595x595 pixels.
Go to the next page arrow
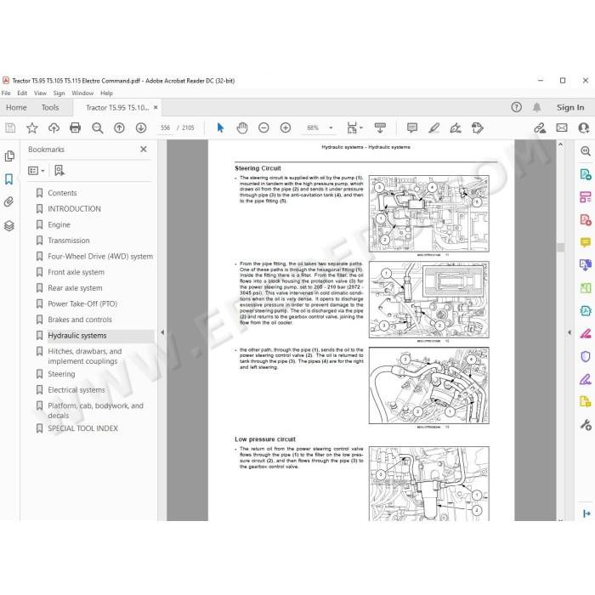click(141, 127)
